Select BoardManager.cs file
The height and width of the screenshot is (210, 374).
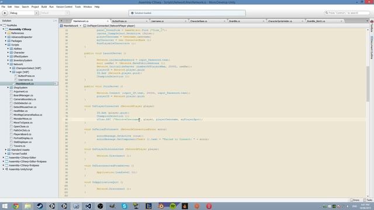pyautogui.click(x=23, y=95)
